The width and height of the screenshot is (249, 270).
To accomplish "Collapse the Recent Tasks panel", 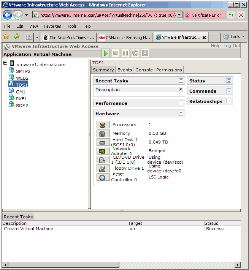I will (181, 81).
